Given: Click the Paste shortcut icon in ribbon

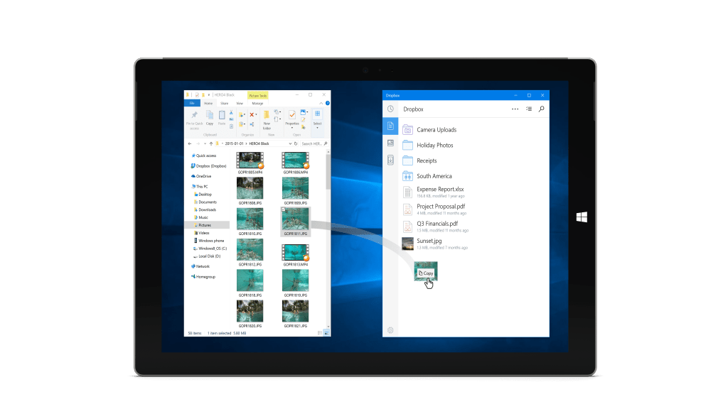Looking at the screenshot, I should click(x=231, y=126).
